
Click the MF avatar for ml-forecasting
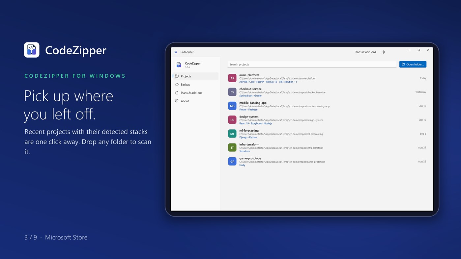point(232,134)
